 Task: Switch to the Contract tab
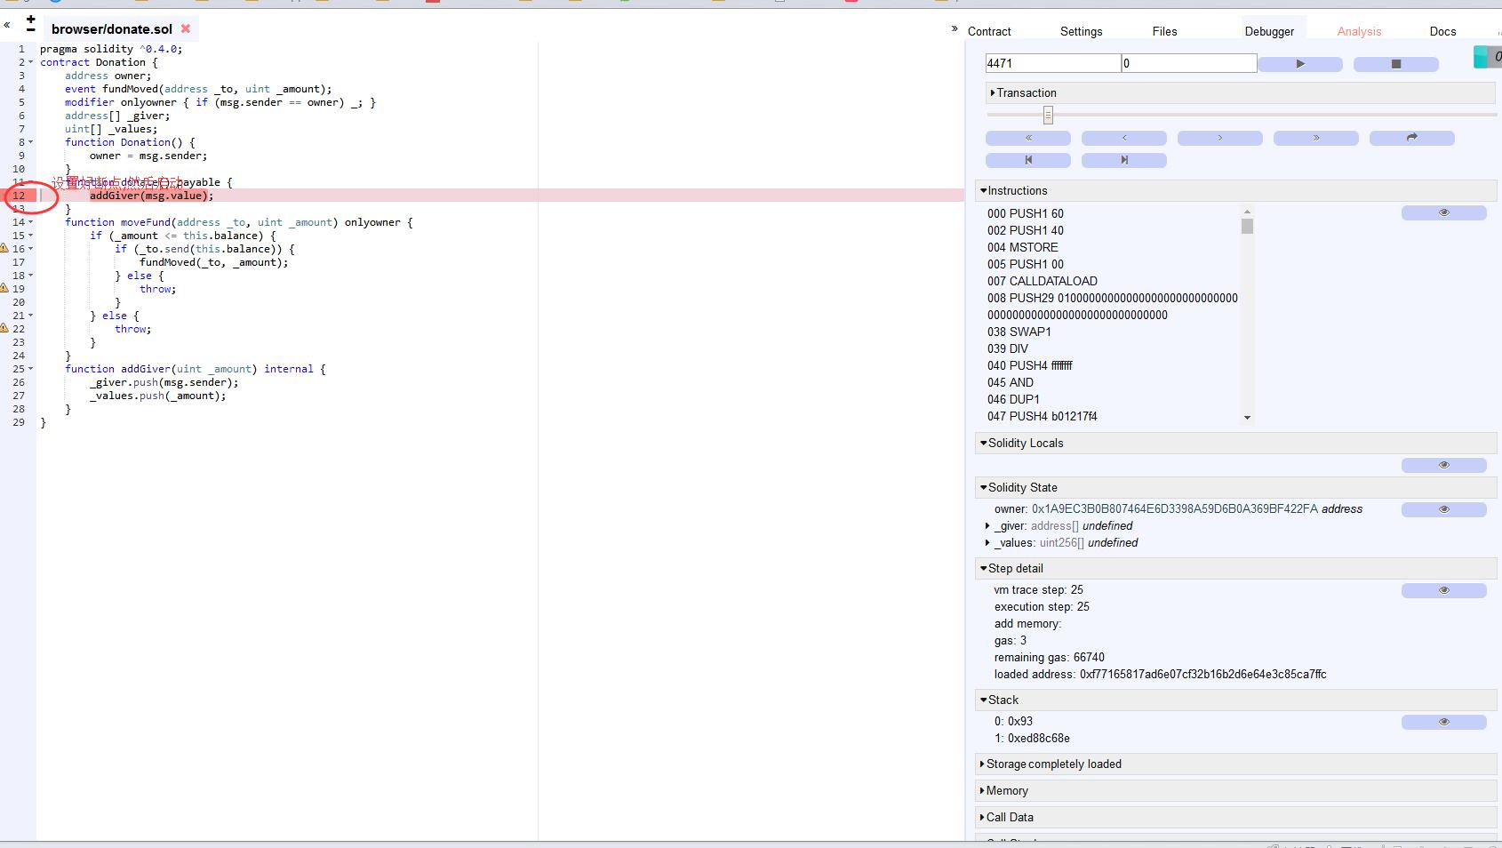pyautogui.click(x=989, y=31)
